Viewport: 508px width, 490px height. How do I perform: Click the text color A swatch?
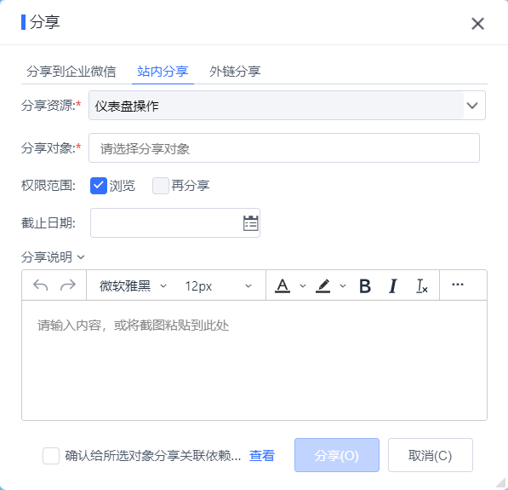pos(283,285)
